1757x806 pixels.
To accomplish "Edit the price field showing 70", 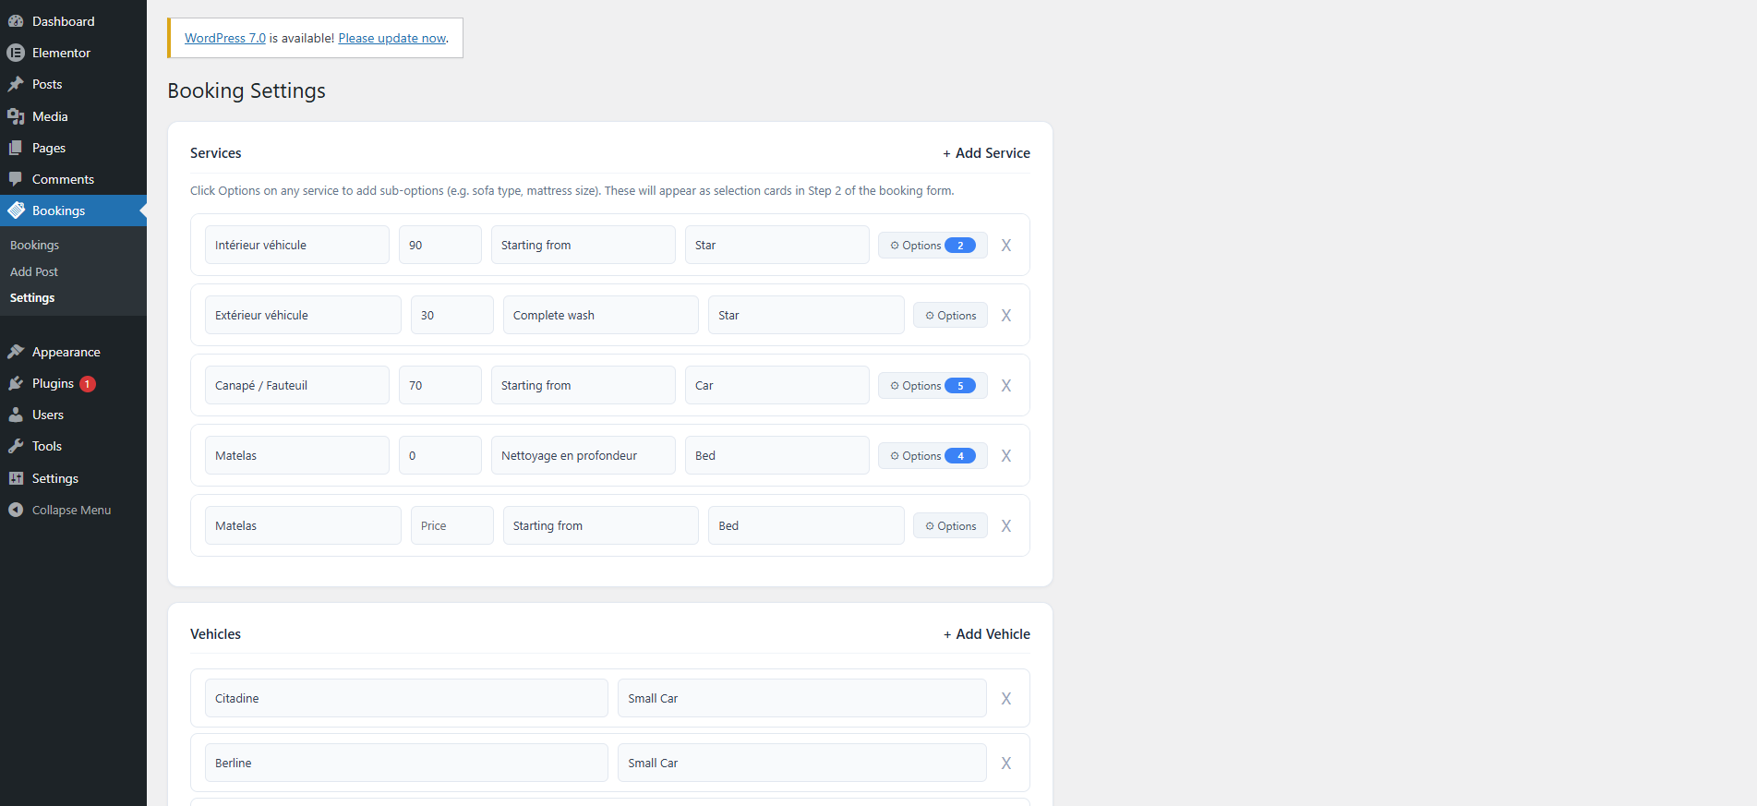I will tap(440, 385).
